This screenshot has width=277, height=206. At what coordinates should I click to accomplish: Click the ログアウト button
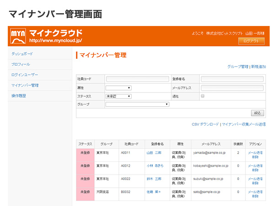(x=251, y=41)
